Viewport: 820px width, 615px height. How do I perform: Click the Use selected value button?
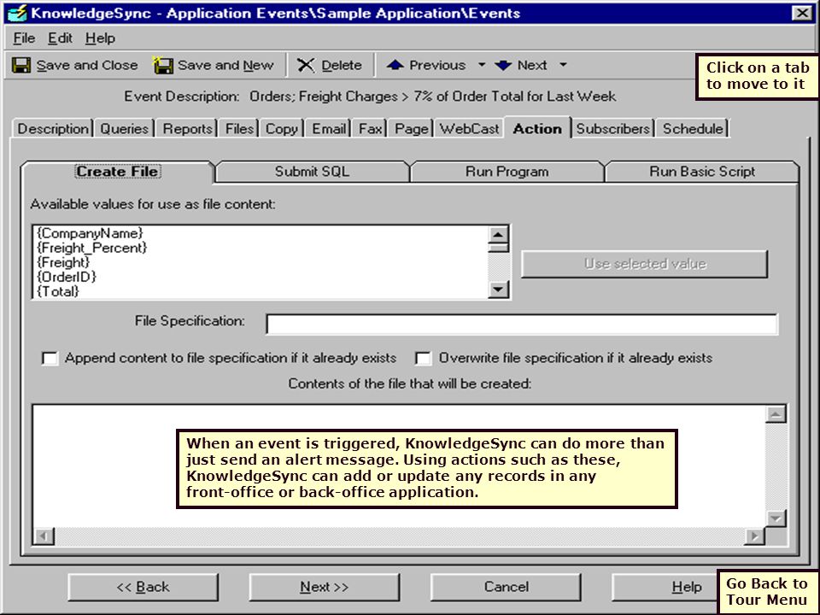tap(645, 264)
